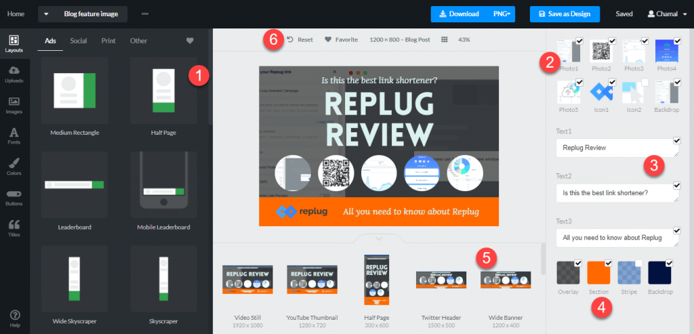Click Photo2 QR code image slot

(x=601, y=51)
